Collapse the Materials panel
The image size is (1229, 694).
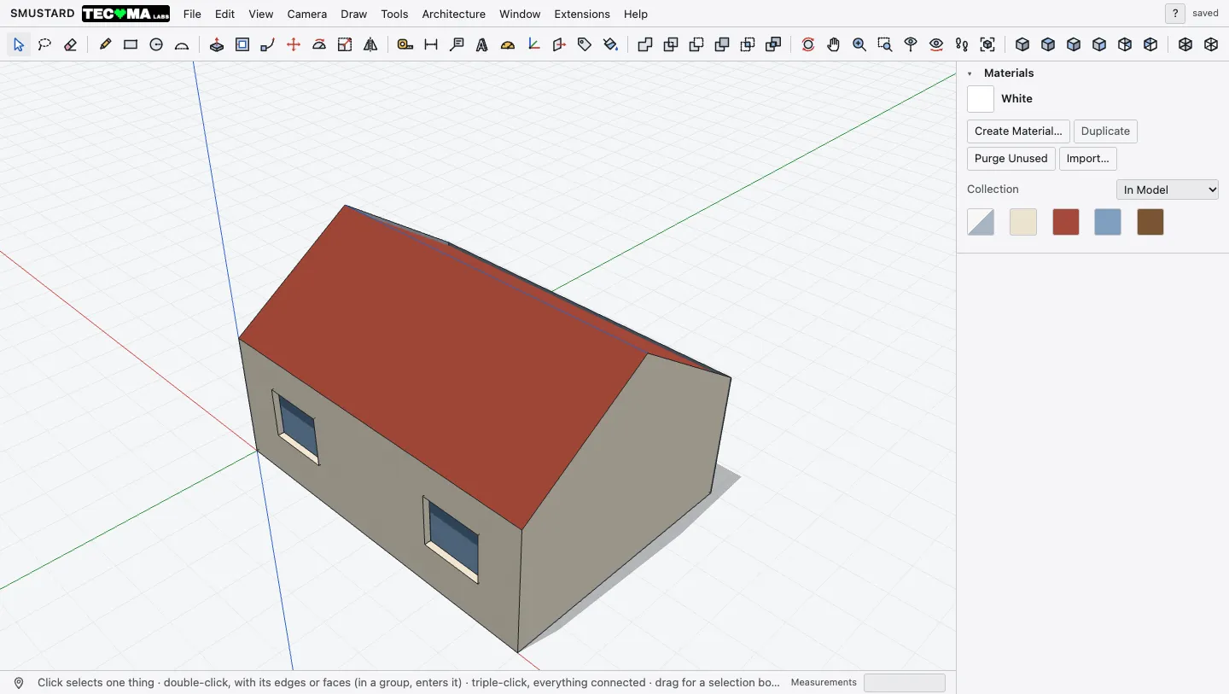point(970,73)
